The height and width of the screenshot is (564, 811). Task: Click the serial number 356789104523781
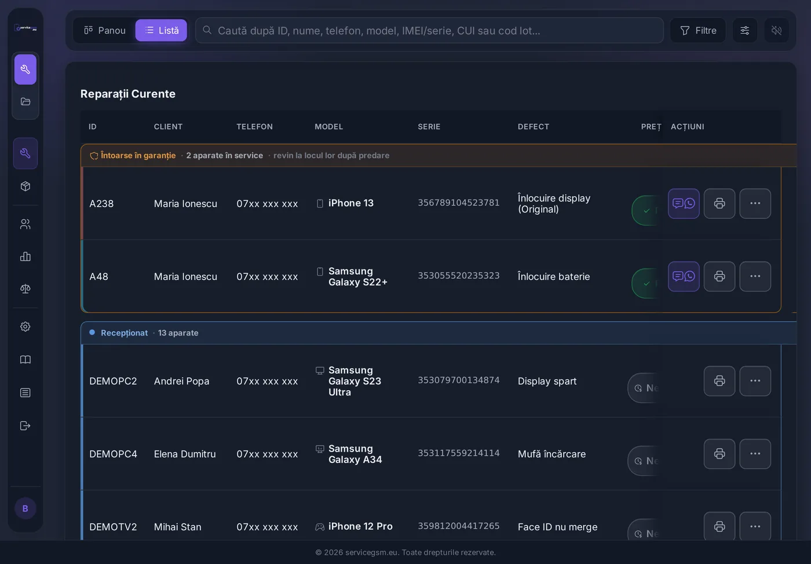[459, 203]
